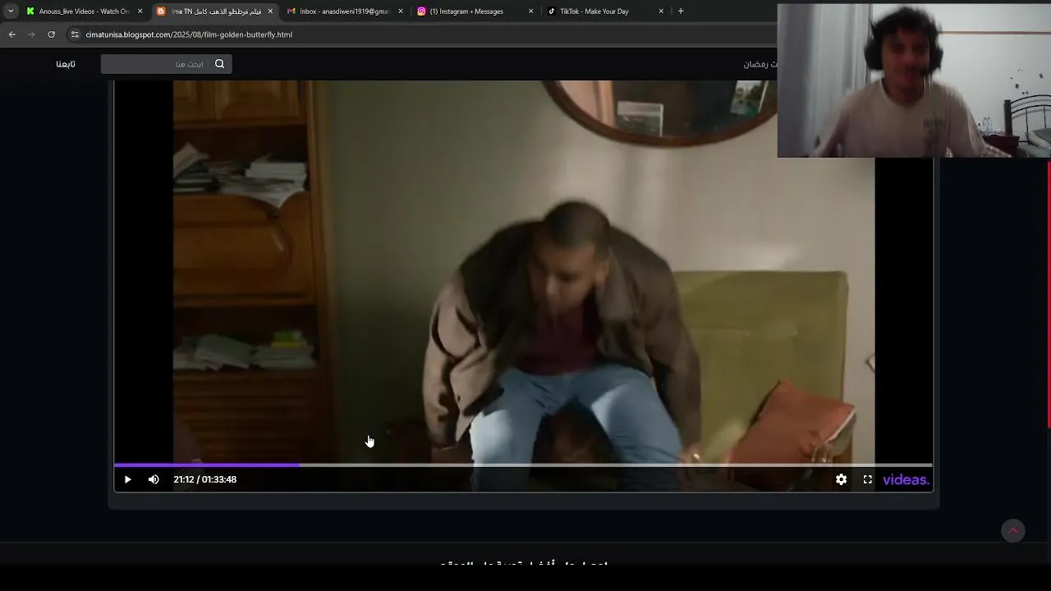Image resolution: width=1051 pixels, height=591 pixels.
Task: Open video settings gear icon
Action: pyautogui.click(x=841, y=479)
